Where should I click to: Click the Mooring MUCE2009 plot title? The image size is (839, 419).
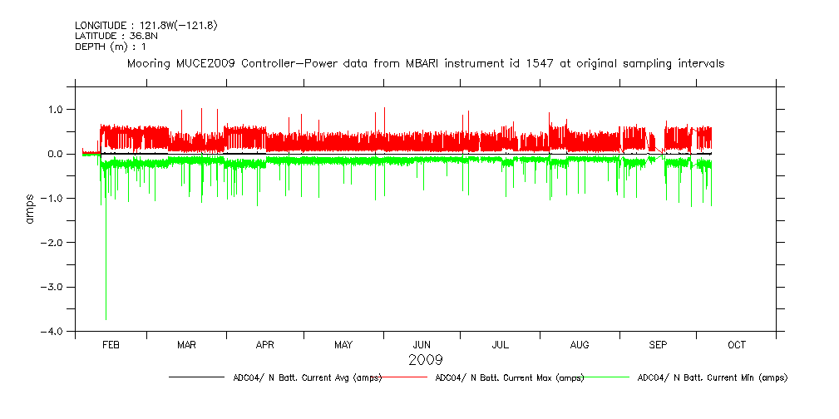click(x=425, y=63)
